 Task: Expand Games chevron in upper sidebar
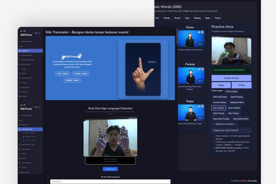pos(40,69)
